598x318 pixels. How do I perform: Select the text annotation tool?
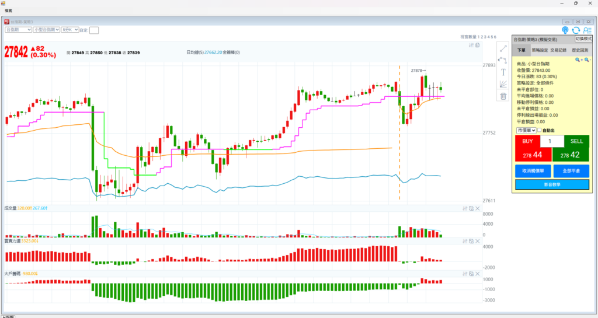[x=503, y=72]
